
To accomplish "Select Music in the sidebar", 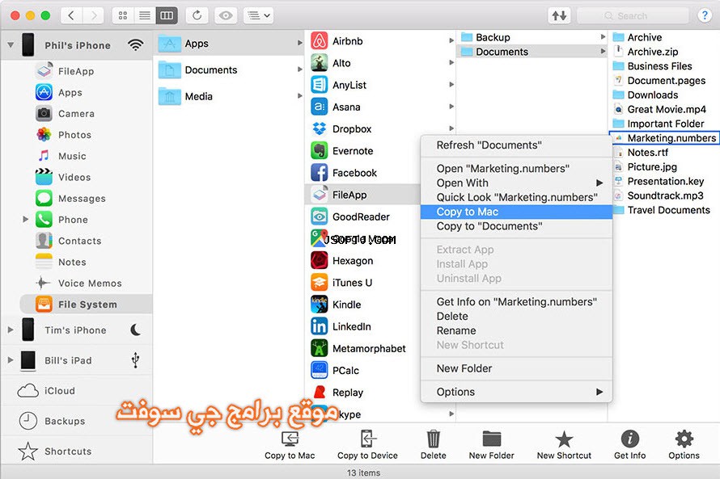I will 72,156.
